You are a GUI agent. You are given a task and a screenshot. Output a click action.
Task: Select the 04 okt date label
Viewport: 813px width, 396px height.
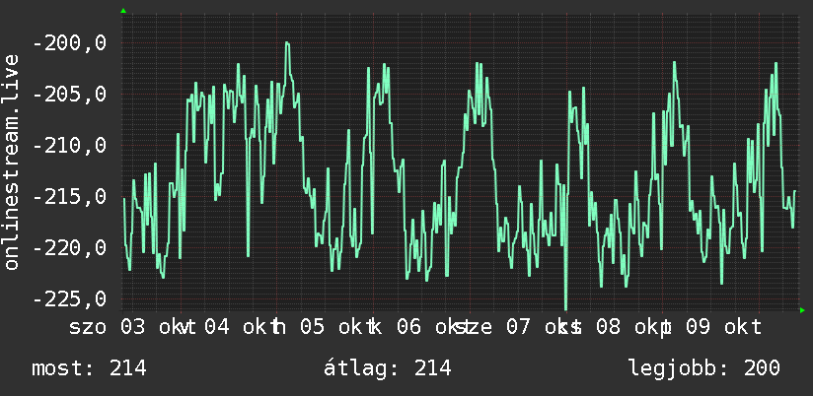click(236, 328)
